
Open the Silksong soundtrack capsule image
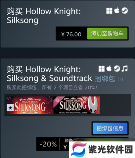pos(77,105)
